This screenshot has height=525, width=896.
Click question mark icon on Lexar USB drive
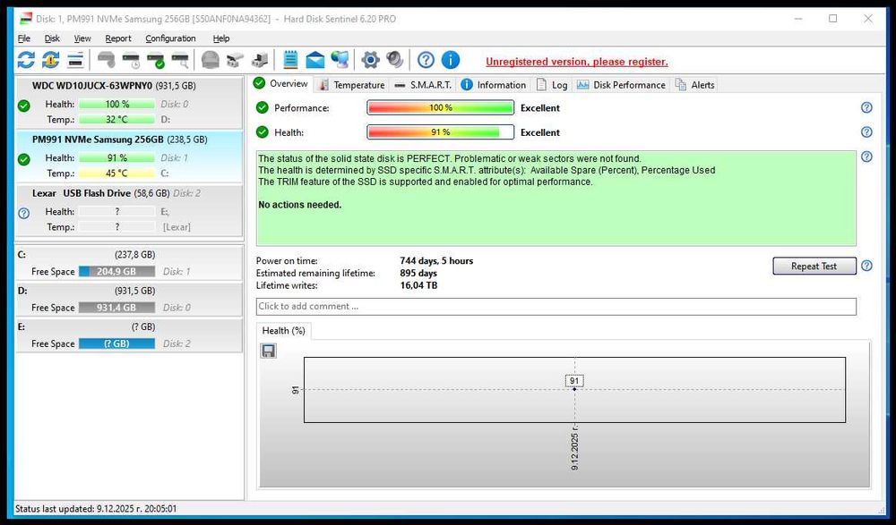(24, 214)
